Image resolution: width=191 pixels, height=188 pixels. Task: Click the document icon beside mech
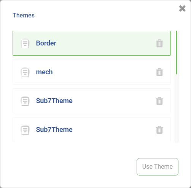coord(25,72)
